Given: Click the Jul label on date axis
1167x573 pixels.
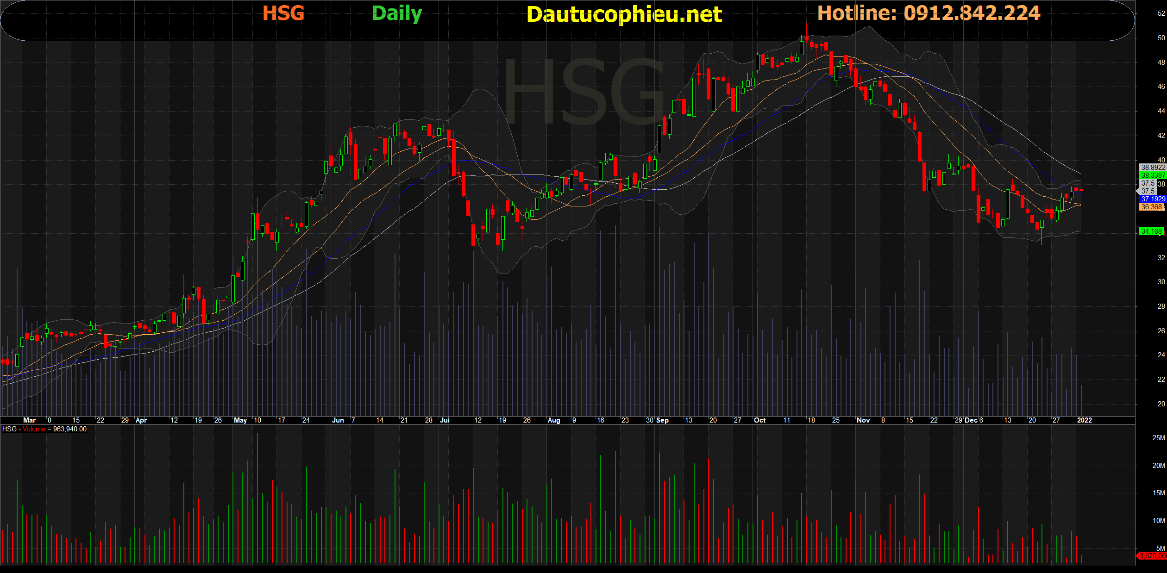Looking at the screenshot, I should coord(445,420).
